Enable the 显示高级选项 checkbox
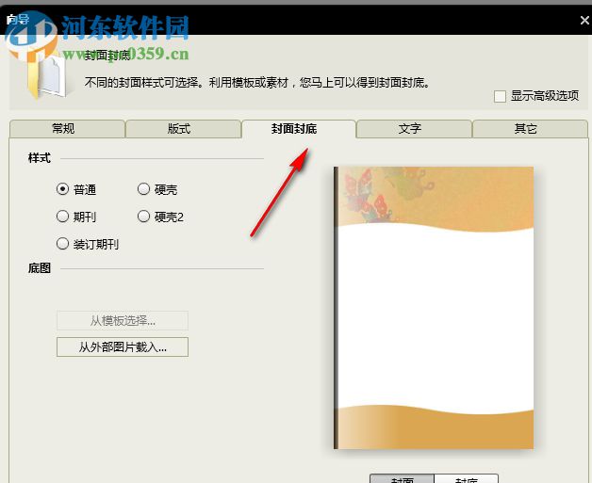The height and width of the screenshot is (483, 592). pos(500,96)
